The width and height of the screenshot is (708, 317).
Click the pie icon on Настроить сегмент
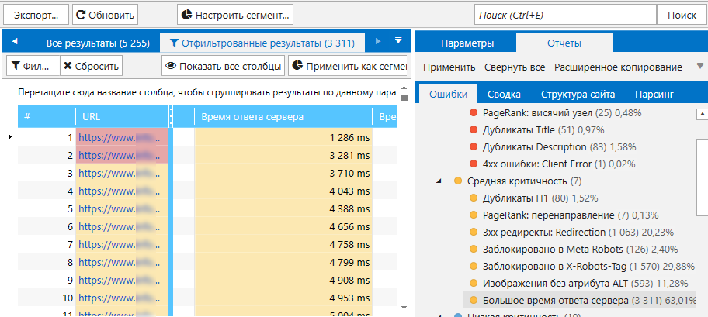(186, 15)
